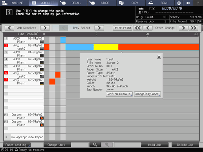
Task: Move job to first with double-left arrow
Action: (138, 28)
